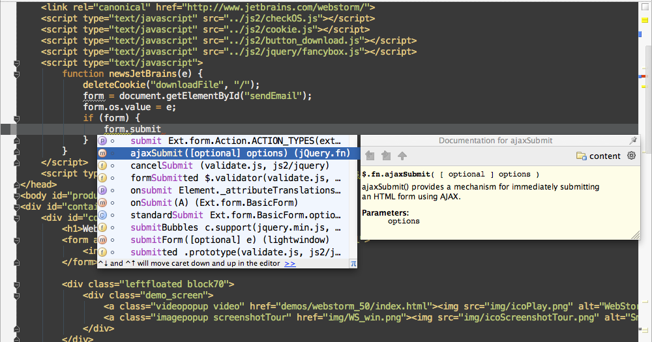Click the up arrow in the documentation popup toolbar
The width and height of the screenshot is (652, 342).
[402, 156]
